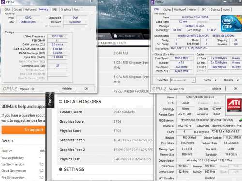Click the Physics Score value 1703
This screenshot has height=181, width=242.
pos(117,131)
